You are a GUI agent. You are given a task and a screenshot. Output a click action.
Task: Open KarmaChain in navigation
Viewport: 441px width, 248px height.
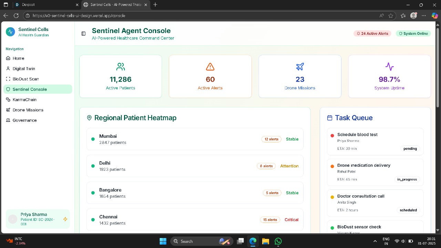click(x=38, y=100)
